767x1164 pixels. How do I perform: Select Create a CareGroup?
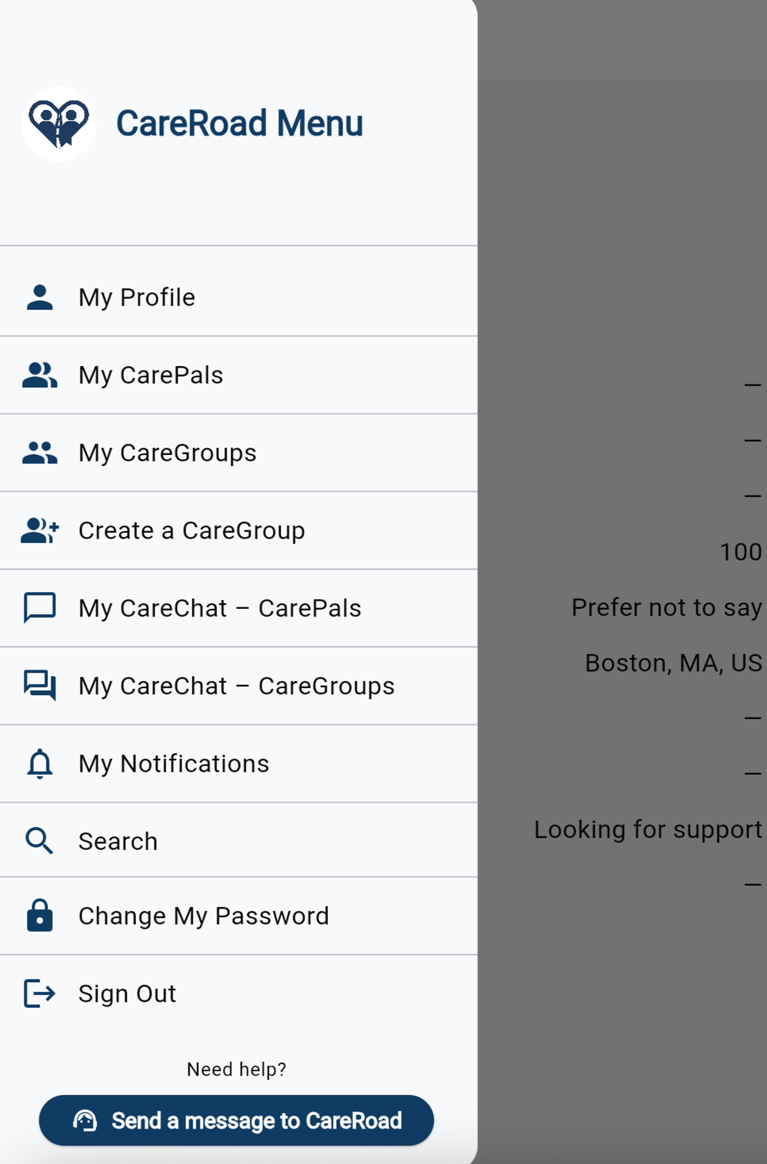coord(192,530)
